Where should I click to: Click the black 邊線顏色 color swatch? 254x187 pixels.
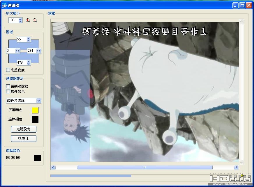pyautogui.click(x=35, y=120)
